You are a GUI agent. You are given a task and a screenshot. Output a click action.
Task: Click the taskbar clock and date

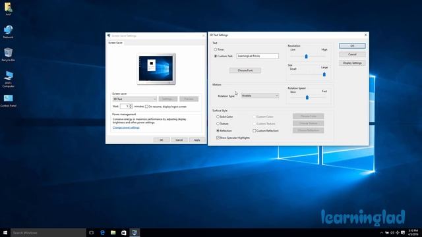coord(413,232)
